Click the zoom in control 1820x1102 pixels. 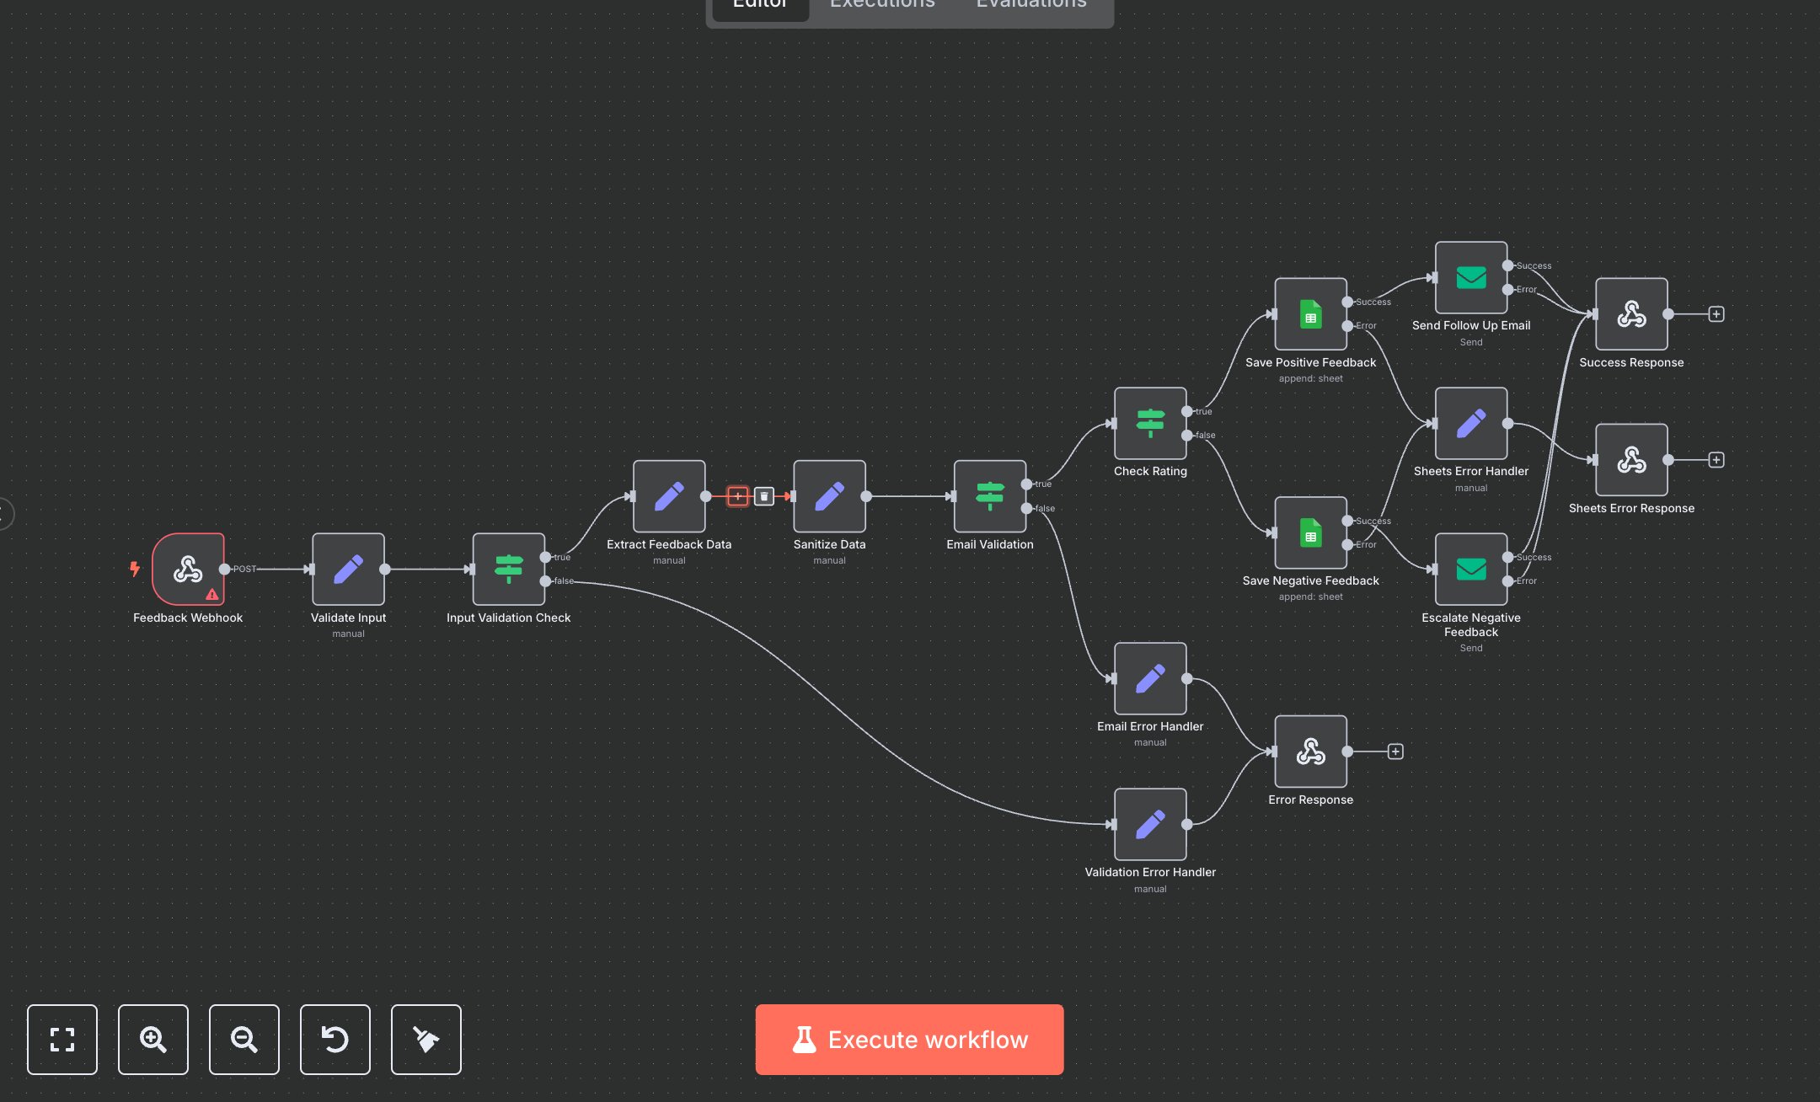[153, 1040]
